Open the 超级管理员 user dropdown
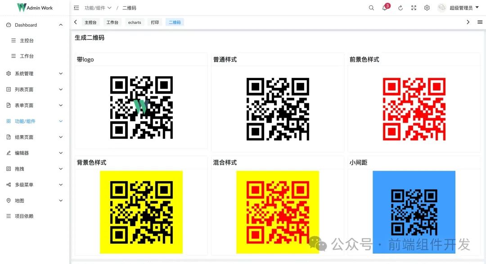Viewport: 486px width, 264px height. tap(464, 8)
